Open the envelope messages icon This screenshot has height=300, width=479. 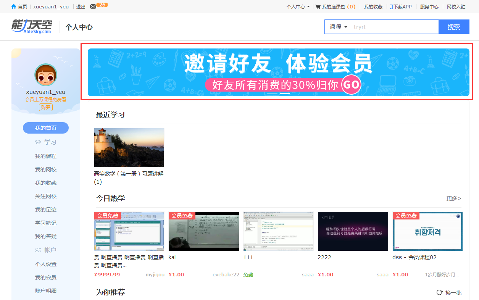93,6
